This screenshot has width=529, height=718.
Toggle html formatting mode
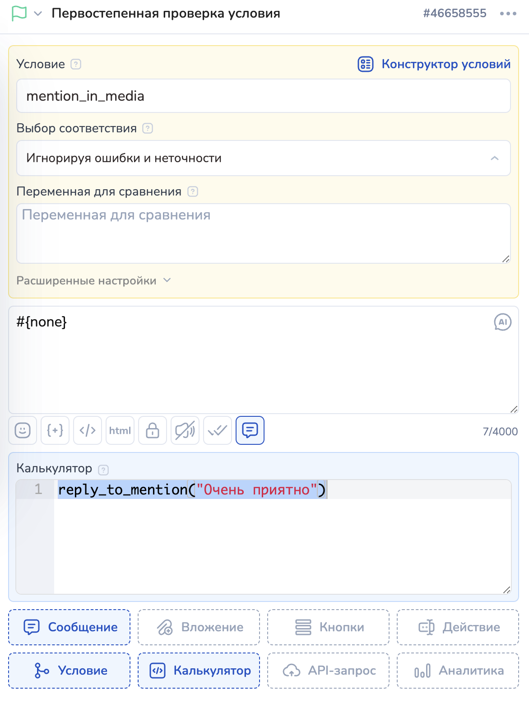pos(120,430)
